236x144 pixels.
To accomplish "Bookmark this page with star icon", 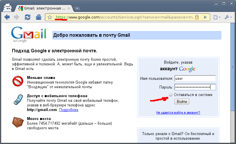I will (50, 17).
